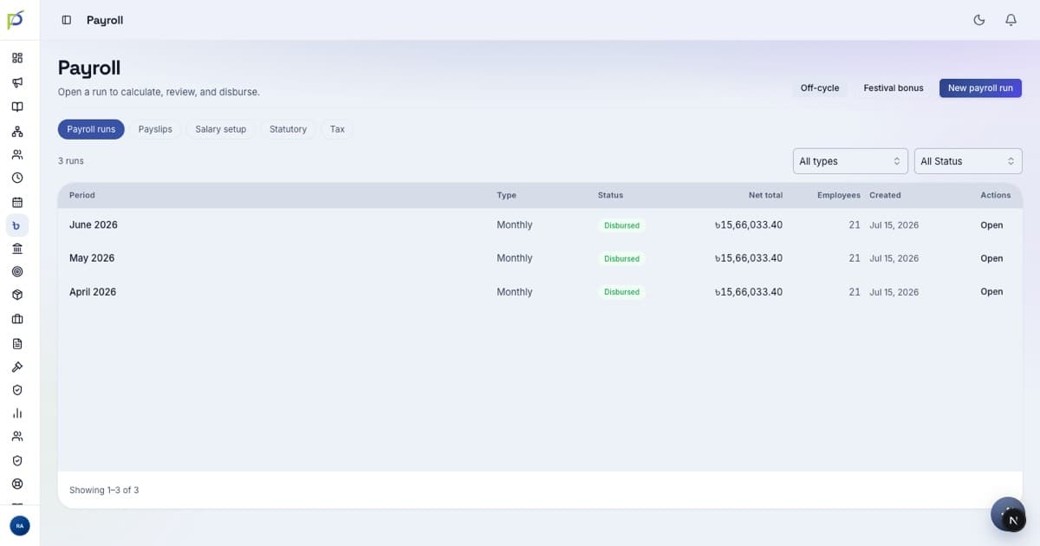Image resolution: width=1040 pixels, height=546 pixels.
Task: Select the active Taka payroll icon
Action: pyautogui.click(x=17, y=225)
